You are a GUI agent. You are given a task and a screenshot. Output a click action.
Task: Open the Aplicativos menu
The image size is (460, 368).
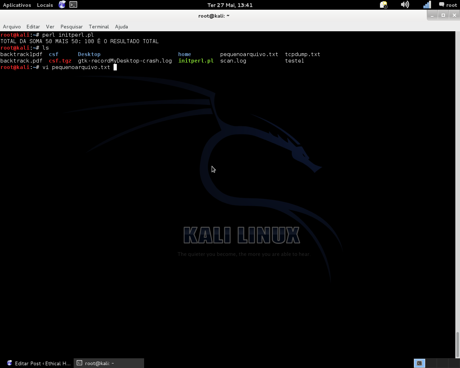pyautogui.click(x=17, y=5)
